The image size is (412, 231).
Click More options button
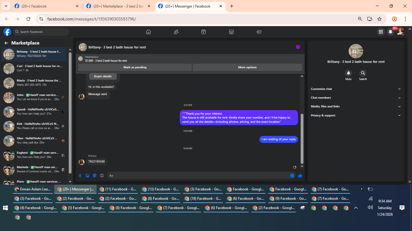click(x=247, y=67)
